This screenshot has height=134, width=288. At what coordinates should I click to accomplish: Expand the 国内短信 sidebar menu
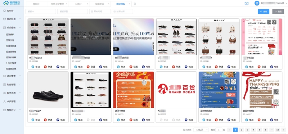tap(12, 19)
